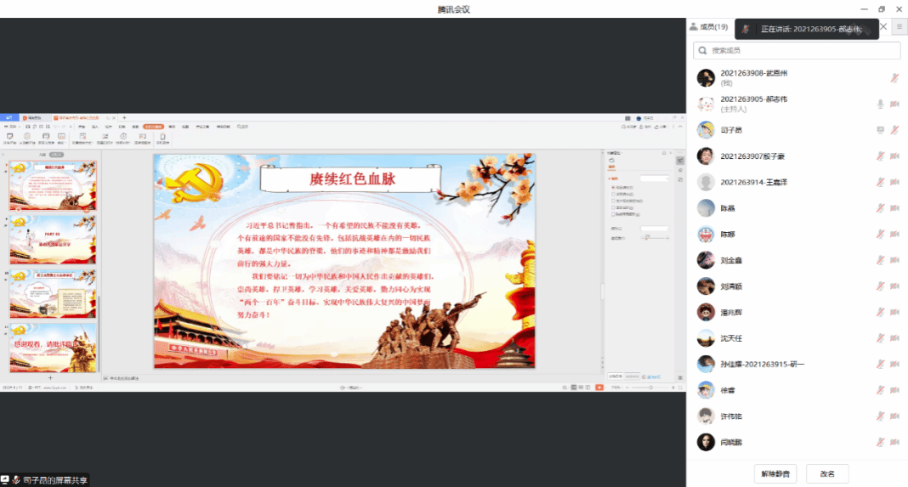Click the screen-sharing icon next to 司子昂
This screenshot has width=908, height=487.
click(x=880, y=130)
